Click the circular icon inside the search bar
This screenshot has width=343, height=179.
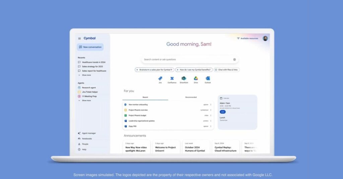(234, 59)
